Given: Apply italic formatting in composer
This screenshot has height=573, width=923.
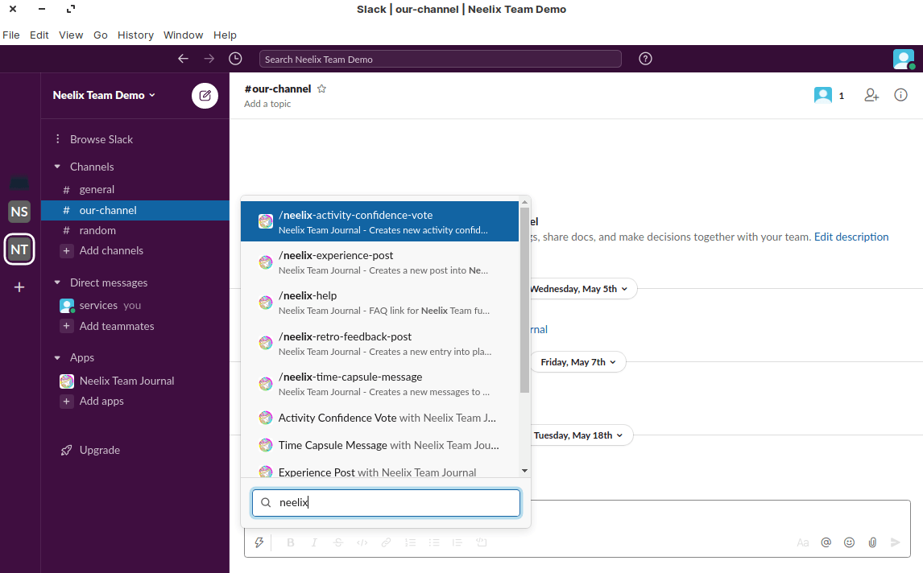Looking at the screenshot, I should tap(314, 542).
